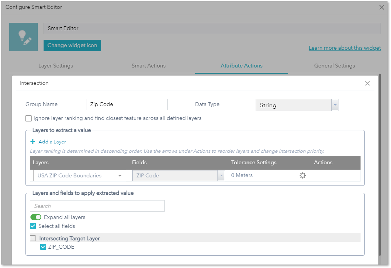Click the Smart Editor lightbulb widget icon
Image resolution: width=391 pixels, height=268 pixels.
coord(23,37)
